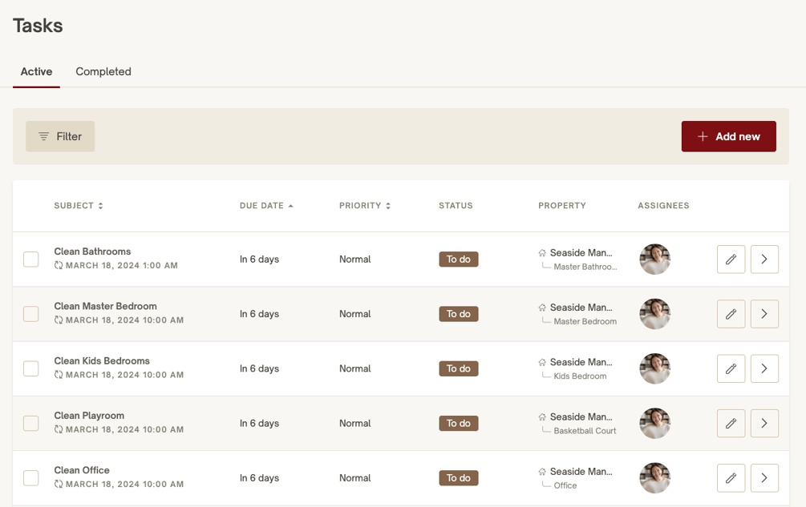This screenshot has height=507, width=806.
Task: Open Clean Bathrooms details with chevron arrow
Action: (764, 260)
